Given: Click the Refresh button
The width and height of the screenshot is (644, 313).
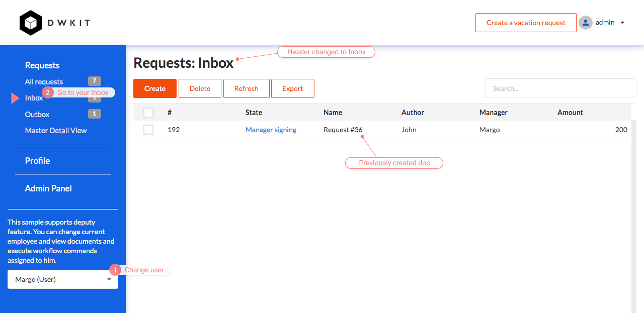Looking at the screenshot, I should [x=246, y=88].
